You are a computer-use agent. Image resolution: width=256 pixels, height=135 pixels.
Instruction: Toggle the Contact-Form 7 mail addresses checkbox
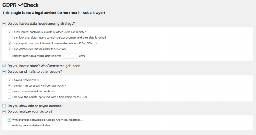[9, 86]
